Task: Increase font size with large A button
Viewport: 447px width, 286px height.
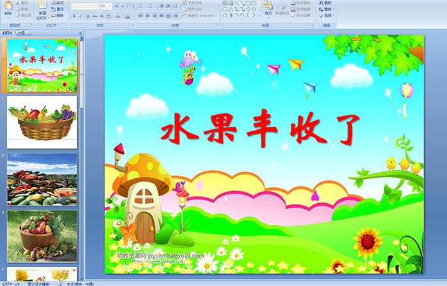Action: point(117,6)
